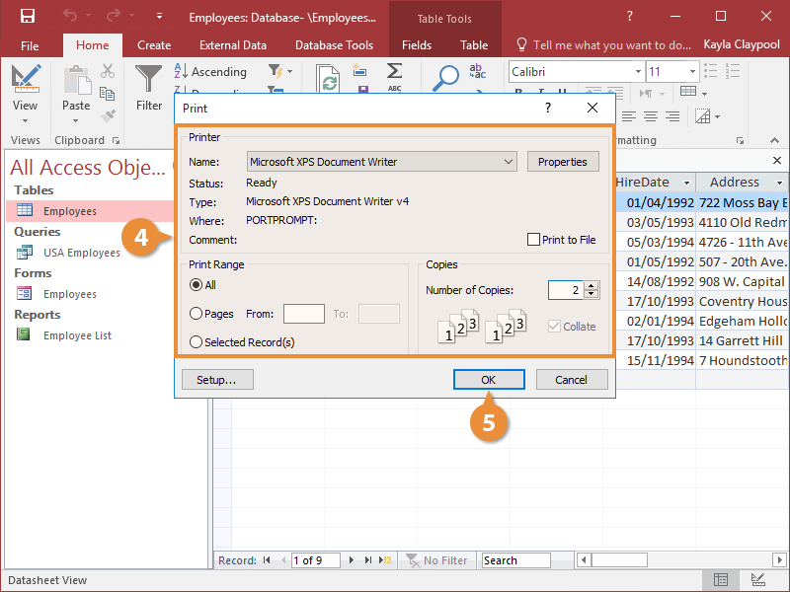
Task: Open the Employee List report
Action: [76, 335]
